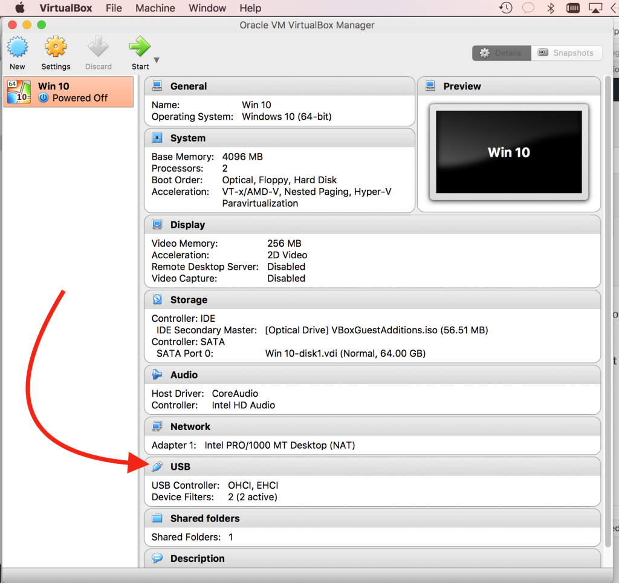
Task: Click the 'Win 10-disk1.vdi' SATA entry
Action: pyautogui.click(x=345, y=353)
